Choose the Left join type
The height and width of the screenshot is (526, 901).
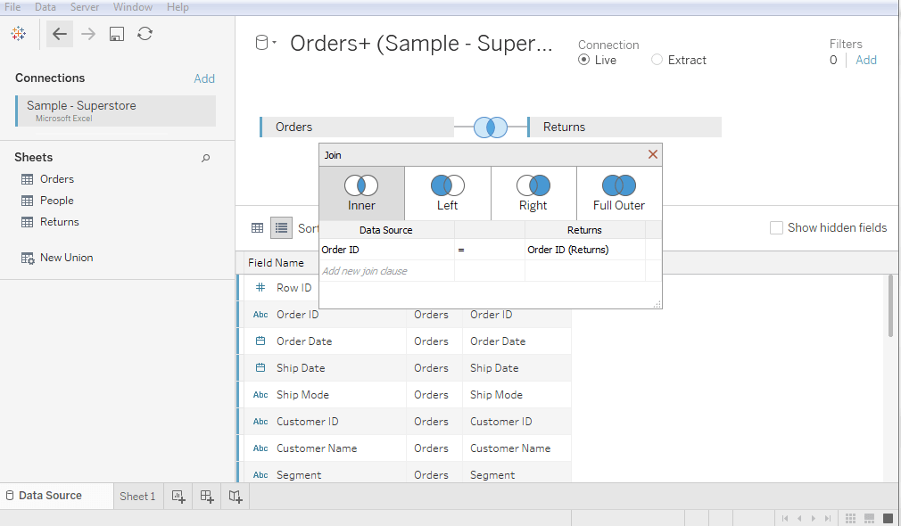click(x=448, y=193)
